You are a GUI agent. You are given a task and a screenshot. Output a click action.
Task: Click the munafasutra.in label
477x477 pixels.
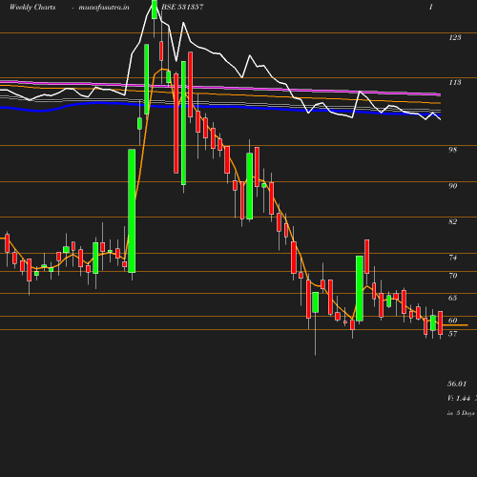(x=104, y=7)
